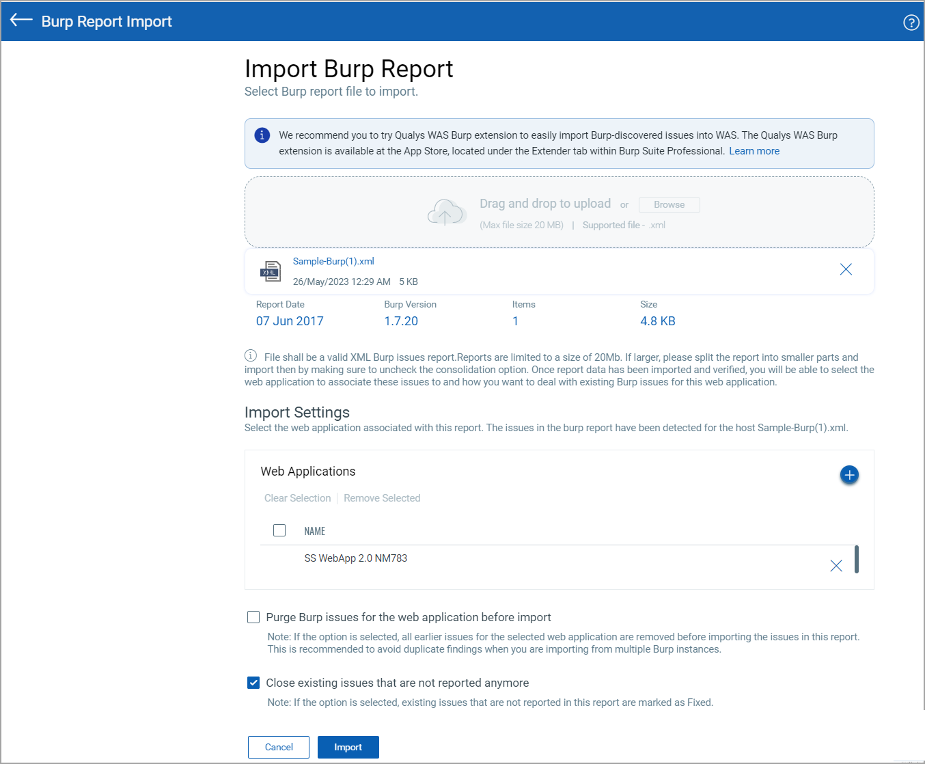
Task: Click Clear Selection
Action: [x=297, y=498]
